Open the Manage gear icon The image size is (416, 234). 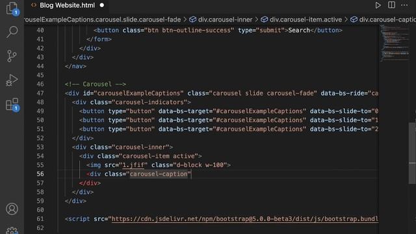pos(12,230)
